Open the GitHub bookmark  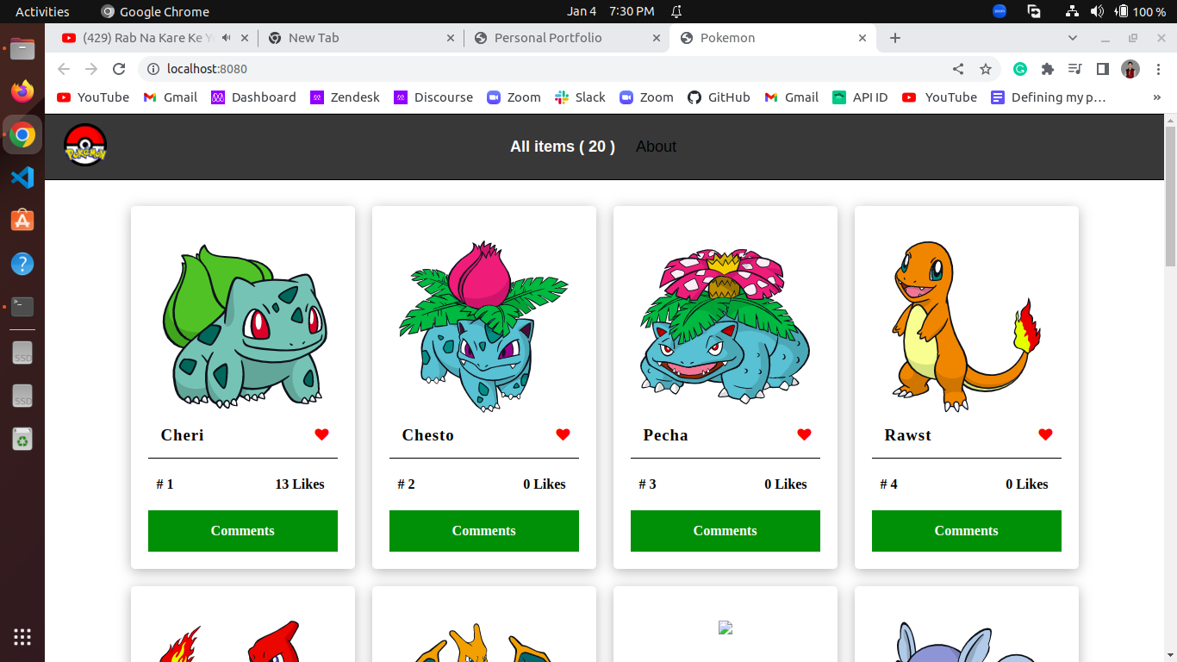[x=719, y=97]
